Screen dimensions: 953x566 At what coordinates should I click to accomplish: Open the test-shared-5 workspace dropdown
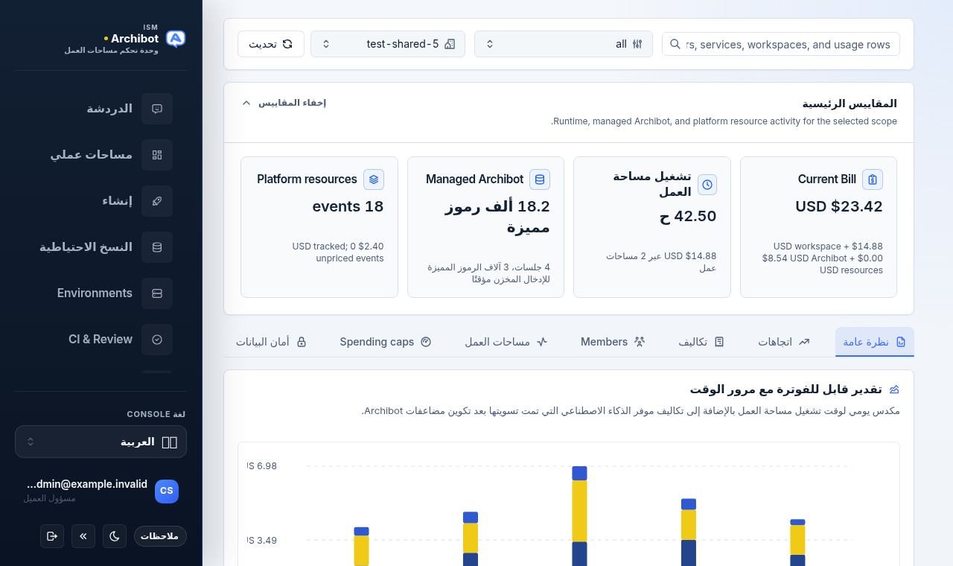[388, 44]
